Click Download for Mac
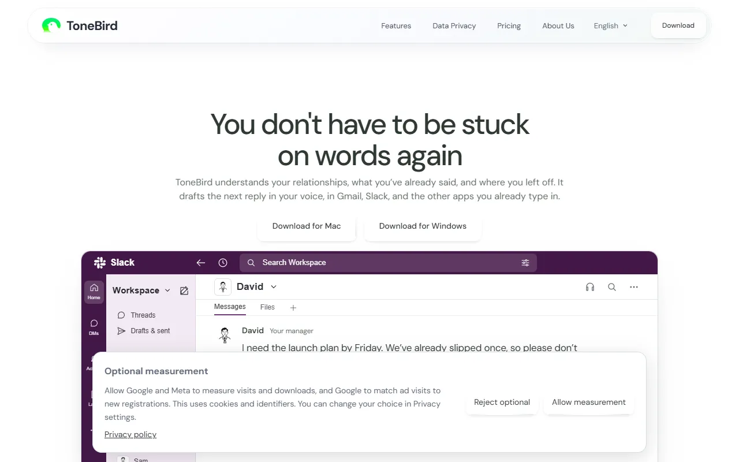 [x=307, y=226]
